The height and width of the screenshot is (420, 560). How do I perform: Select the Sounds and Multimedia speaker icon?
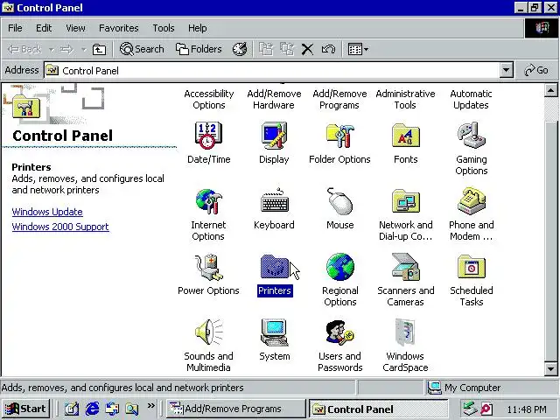(x=208, y=332)
